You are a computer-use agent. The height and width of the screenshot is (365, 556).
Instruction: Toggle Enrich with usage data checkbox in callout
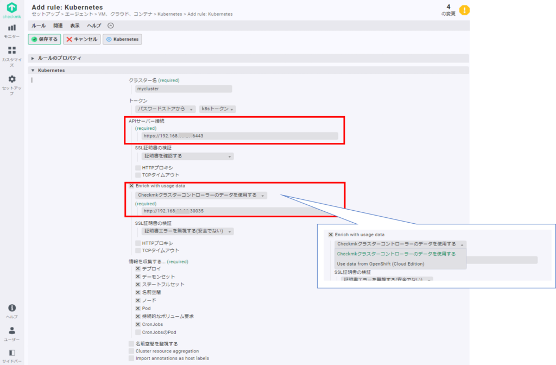coord(331,235)
